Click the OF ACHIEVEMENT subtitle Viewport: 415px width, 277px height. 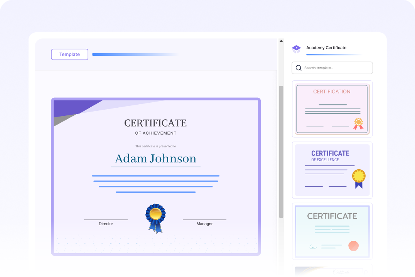point(156,133)
